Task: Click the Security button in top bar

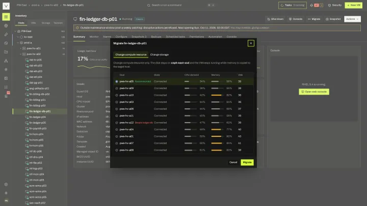Action: coord(335,5)
